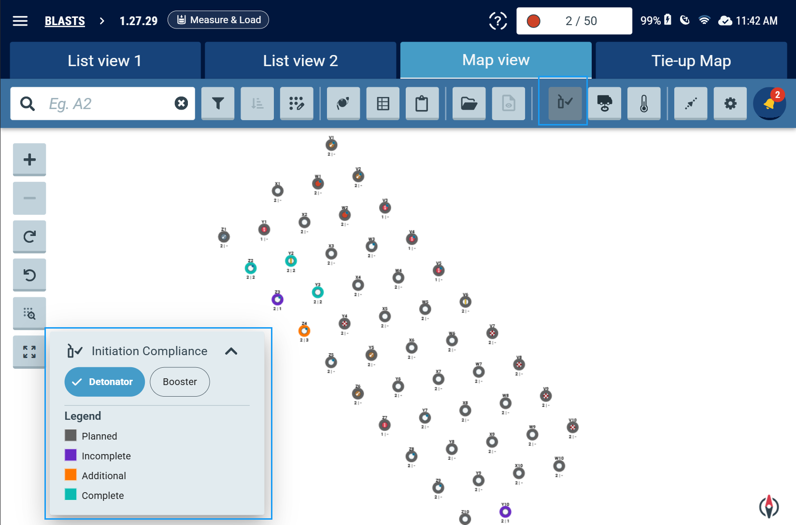Open the filter funnel tool

(x=218, y=103)
